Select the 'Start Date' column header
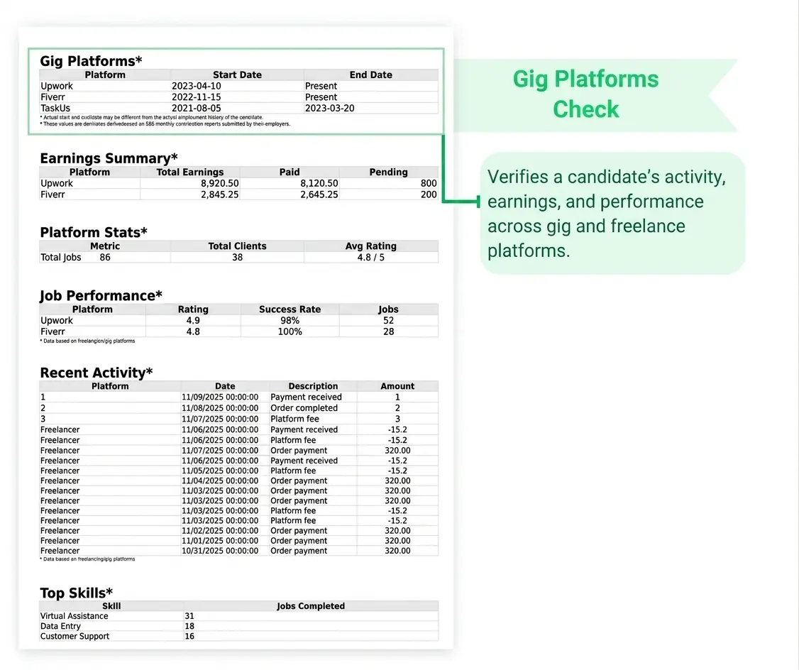This screenshot has height=670, width=799. click(237, 75)
